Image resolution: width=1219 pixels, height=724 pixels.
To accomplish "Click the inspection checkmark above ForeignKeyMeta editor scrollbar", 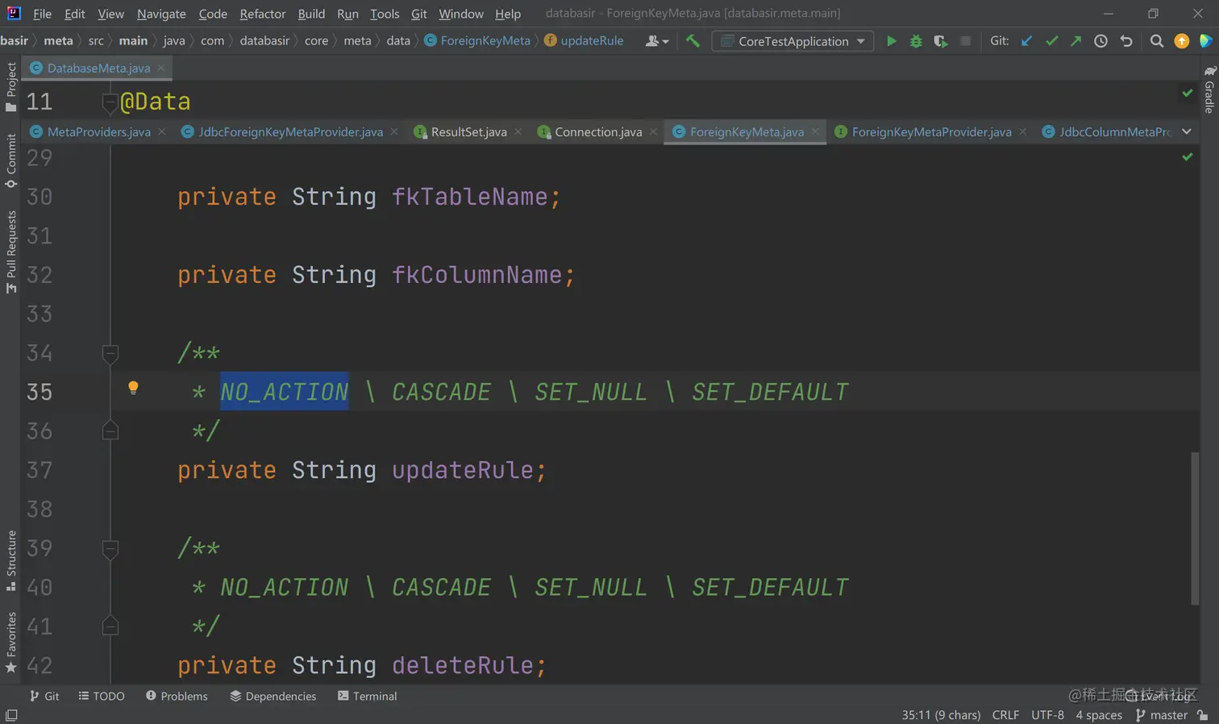I will point(1188,156).
